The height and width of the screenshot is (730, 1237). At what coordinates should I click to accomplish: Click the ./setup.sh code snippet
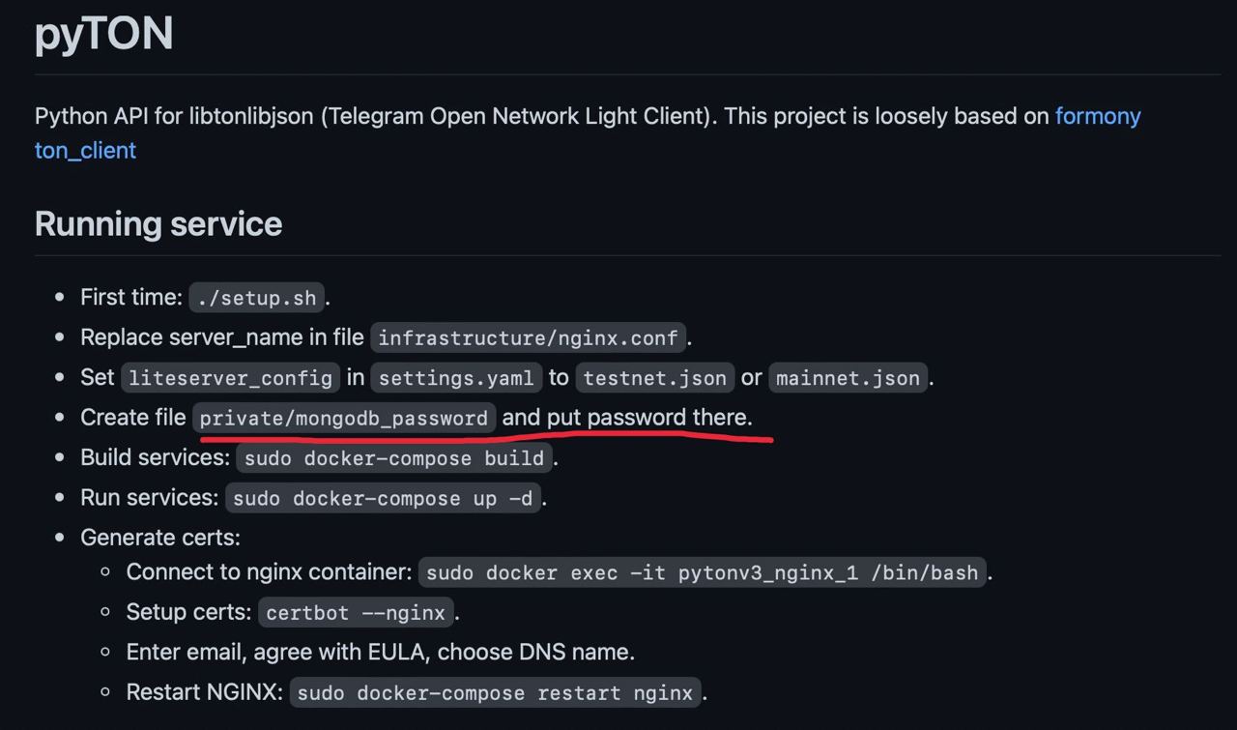pos(256,298)
